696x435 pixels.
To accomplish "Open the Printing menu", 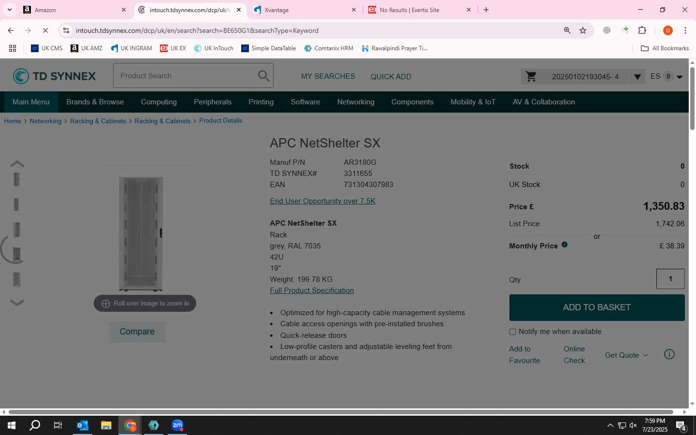I will point(261,102).
